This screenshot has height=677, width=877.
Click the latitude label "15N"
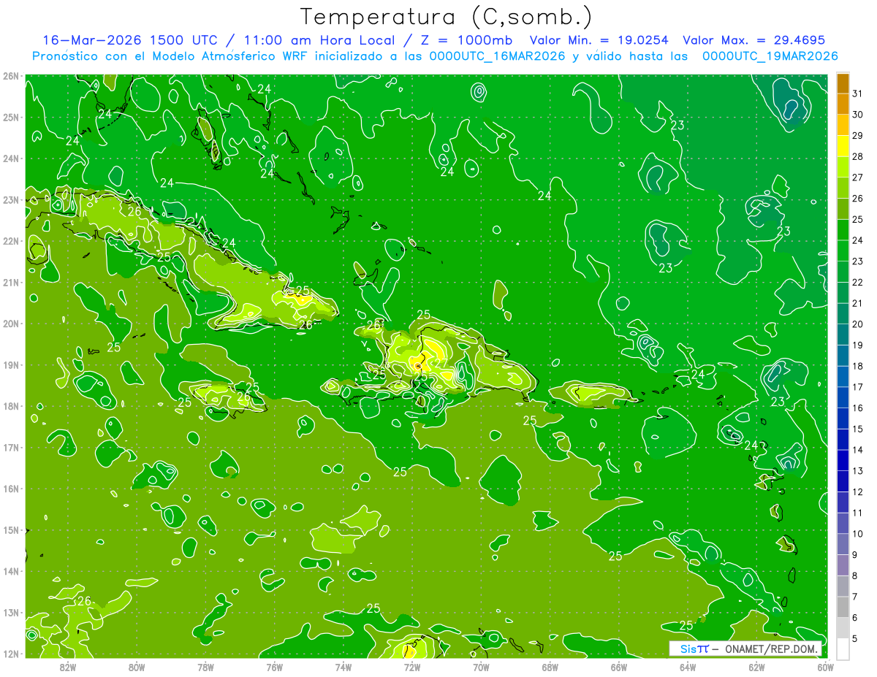tap(11, 530)
